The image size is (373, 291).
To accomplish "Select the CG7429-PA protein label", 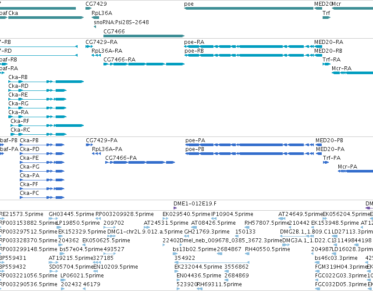I will coord(102,140).
